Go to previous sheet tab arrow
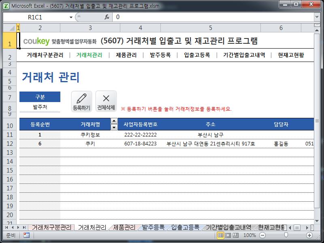324x243 pixels. 13,228
